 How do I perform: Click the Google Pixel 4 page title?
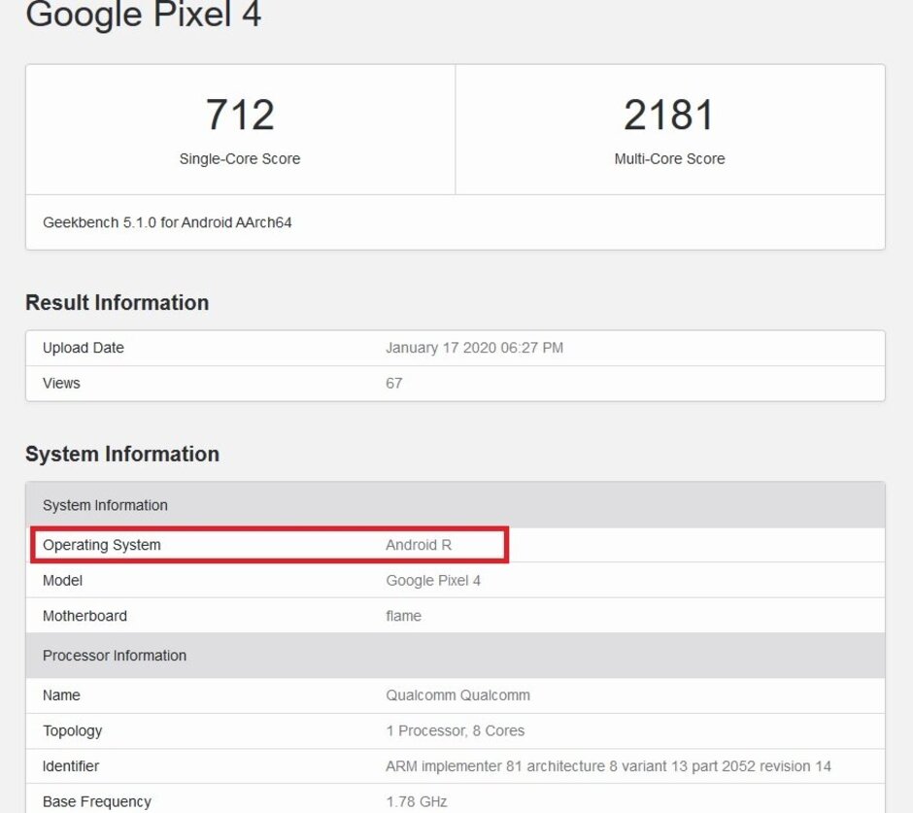tap(143, 15)
